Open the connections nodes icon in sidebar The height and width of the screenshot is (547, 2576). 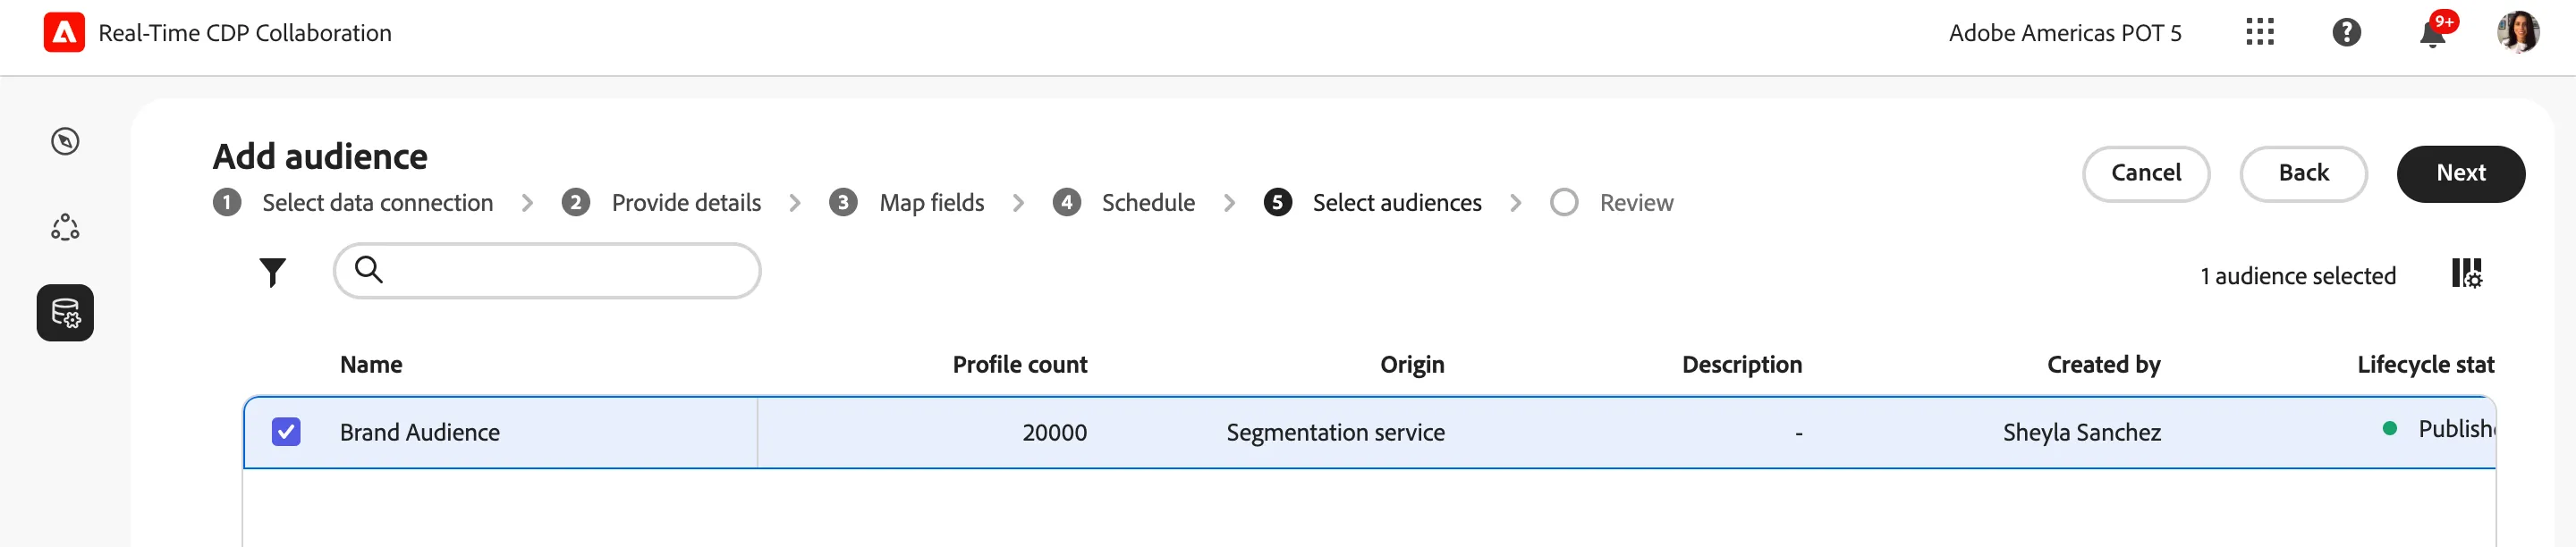65,227
